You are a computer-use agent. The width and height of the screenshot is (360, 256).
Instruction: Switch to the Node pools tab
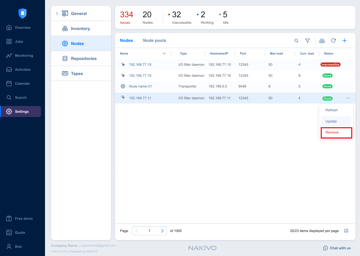[154, 40]
